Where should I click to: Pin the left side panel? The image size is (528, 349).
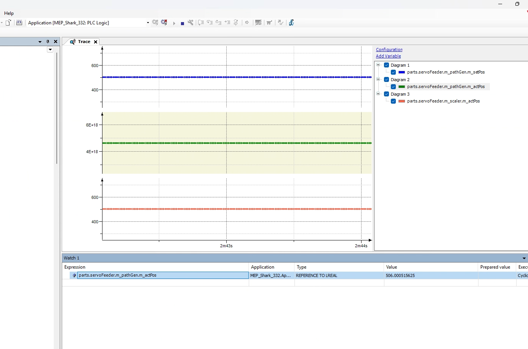[48, 42]
